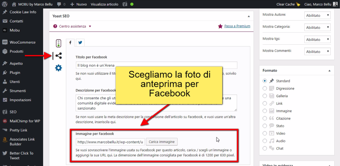Select the Link post format
This screenshot has width=340, height=166.
[265, 103]
